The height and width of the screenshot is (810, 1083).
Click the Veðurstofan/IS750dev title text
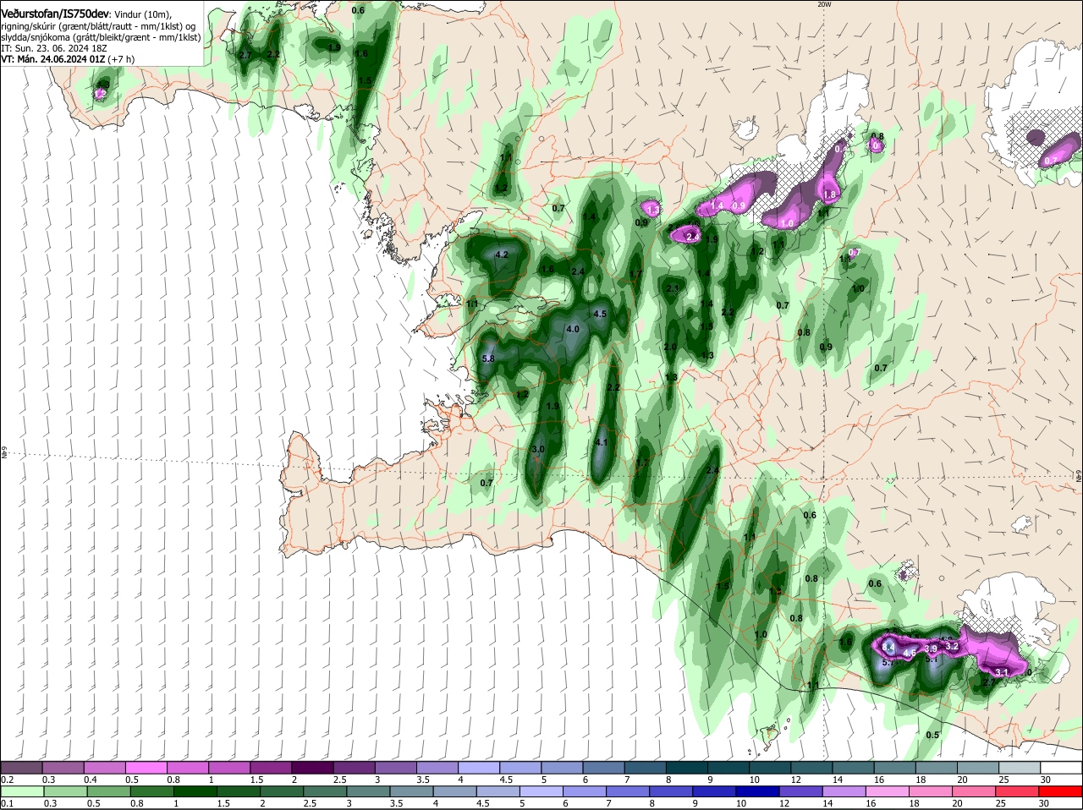pos(54,14)
